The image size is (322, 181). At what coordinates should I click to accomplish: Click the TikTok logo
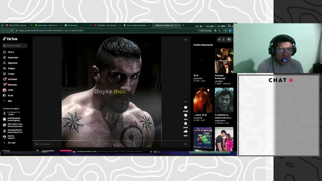(x=10, y=39)
